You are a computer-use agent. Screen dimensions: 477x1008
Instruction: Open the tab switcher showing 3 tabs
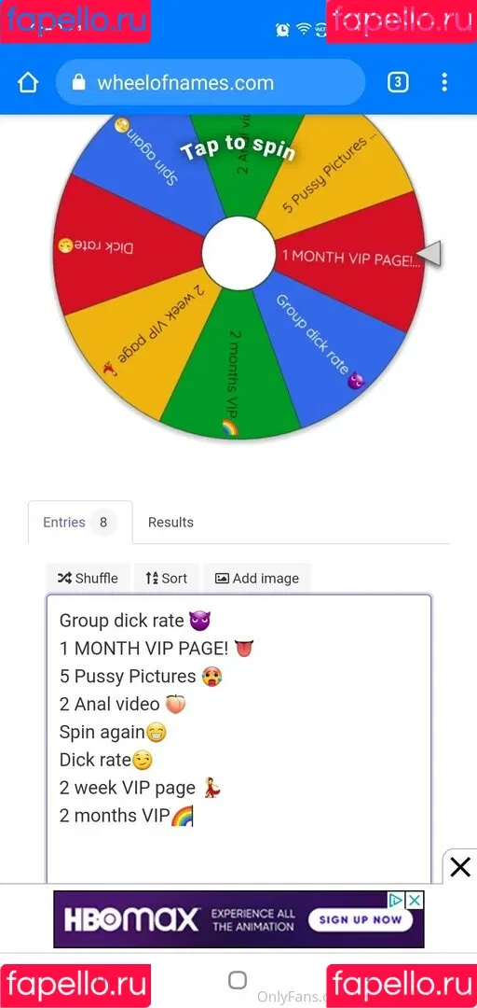pos(398,82)
